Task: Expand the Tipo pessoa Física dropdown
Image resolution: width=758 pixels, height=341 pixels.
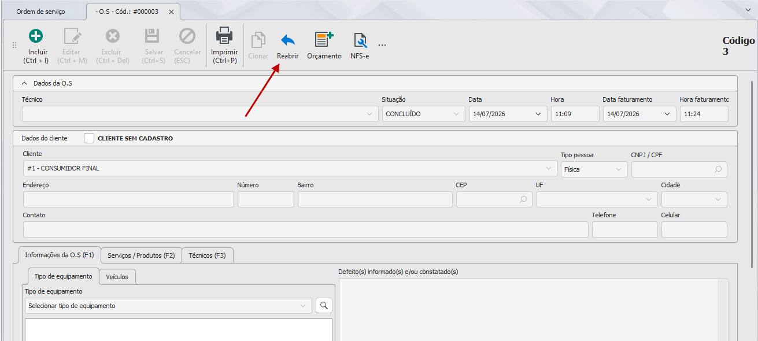Action: tap(594, 169)
